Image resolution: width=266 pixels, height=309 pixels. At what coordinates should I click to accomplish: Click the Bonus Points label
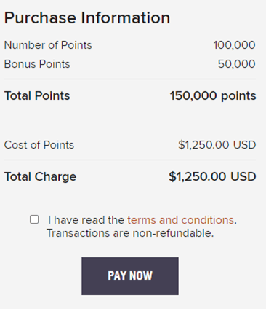point(37,64)
